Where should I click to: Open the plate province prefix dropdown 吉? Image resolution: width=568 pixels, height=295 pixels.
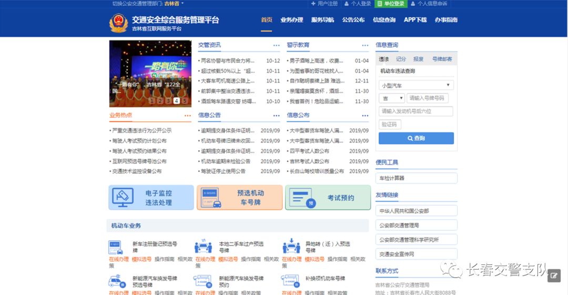pos(392,98)
